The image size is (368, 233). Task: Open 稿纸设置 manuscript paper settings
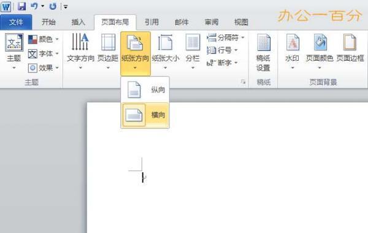click(x=263, y=53)
